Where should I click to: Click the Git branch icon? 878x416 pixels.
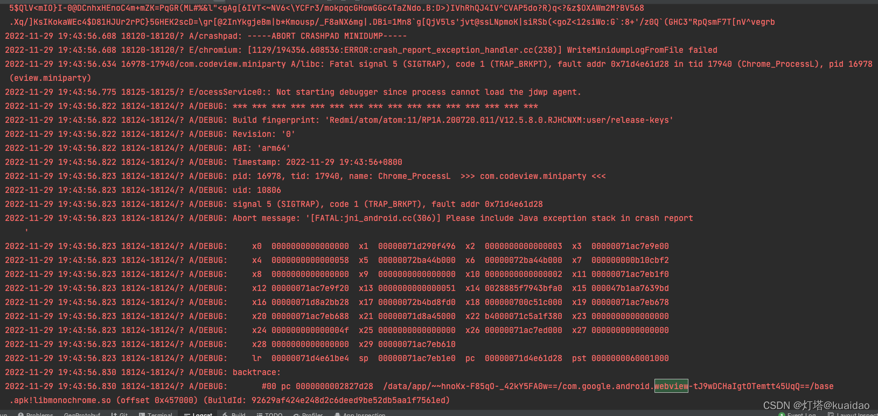tap(114, 414)
